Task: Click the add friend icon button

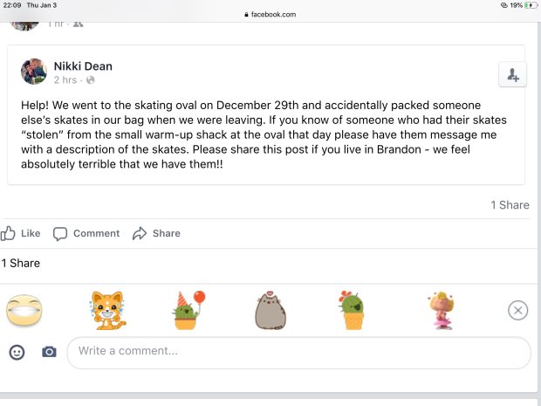Action: tap(512, 75)
